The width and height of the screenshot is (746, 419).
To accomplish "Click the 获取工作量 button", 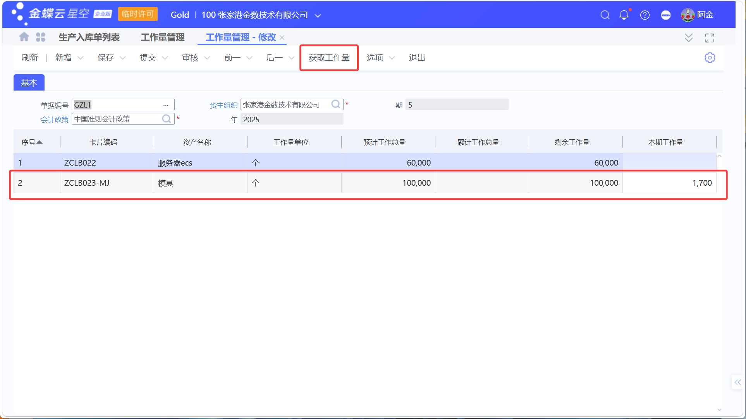I will pyautogui.click(x=329, y=58).
